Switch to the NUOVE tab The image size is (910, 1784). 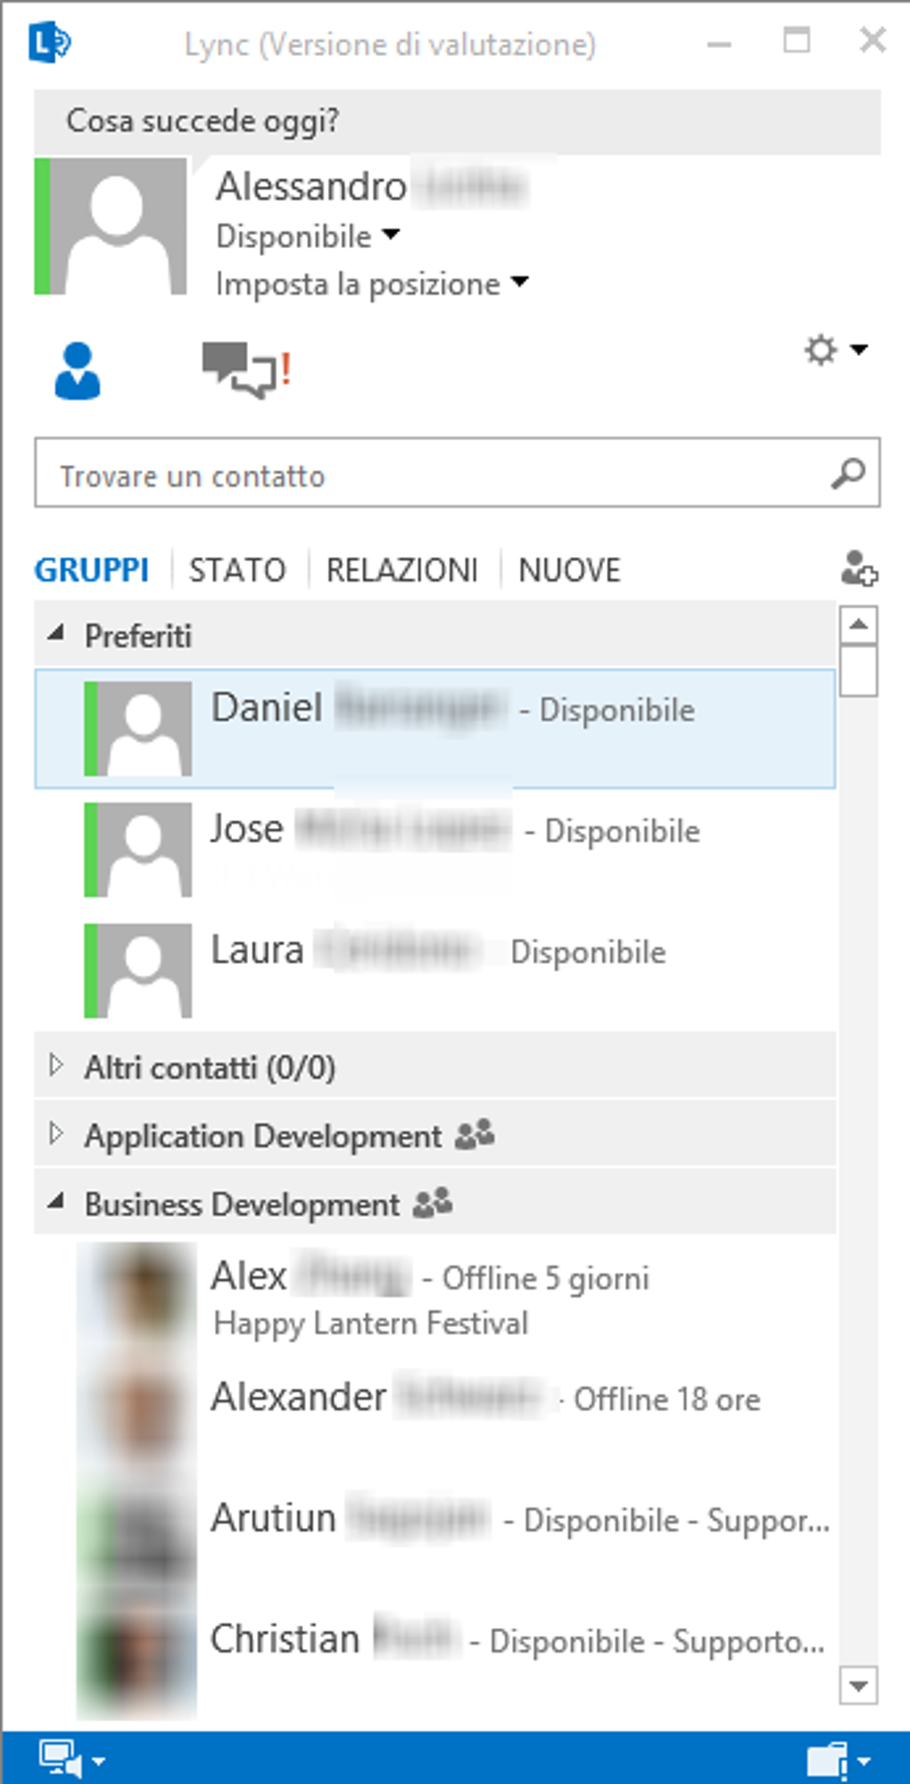[x=569, y=569]
